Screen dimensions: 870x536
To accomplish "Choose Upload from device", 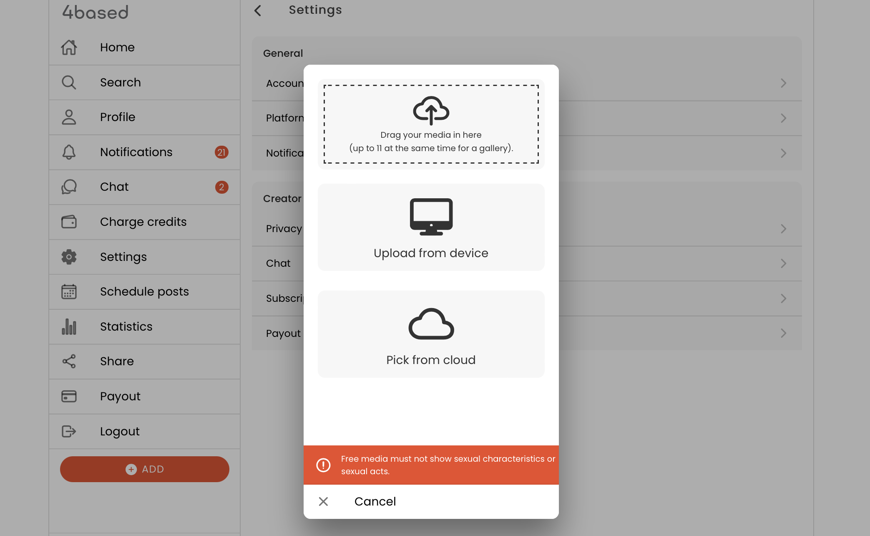I will 431,228.
